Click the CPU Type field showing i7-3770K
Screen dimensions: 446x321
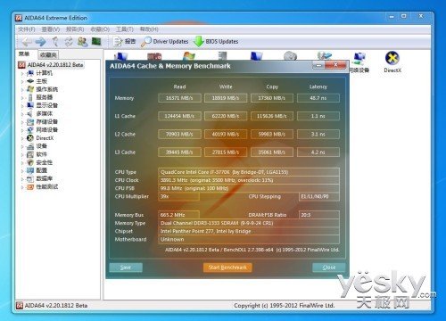[249, 172]
